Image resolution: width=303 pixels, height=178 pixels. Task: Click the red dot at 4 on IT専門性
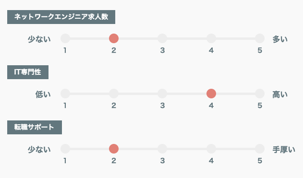click(211, 94)
